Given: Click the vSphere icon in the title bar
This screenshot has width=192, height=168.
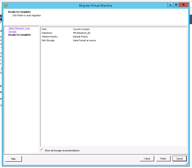Looking at the screenshot, I should (x=6, y=5).
